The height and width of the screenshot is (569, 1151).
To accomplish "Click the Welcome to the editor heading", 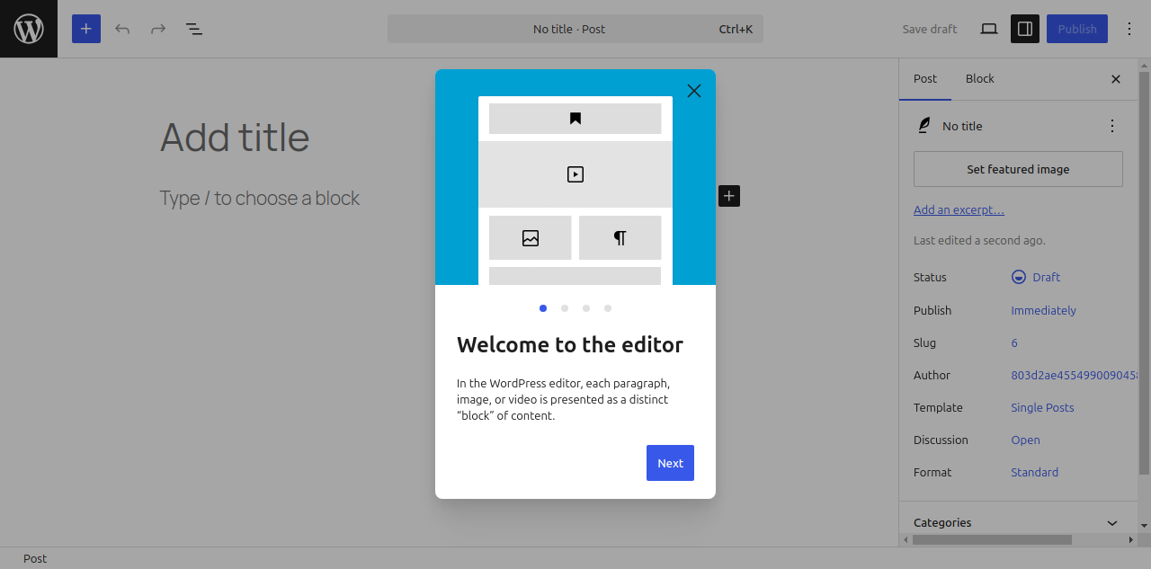I will [570, 344].
